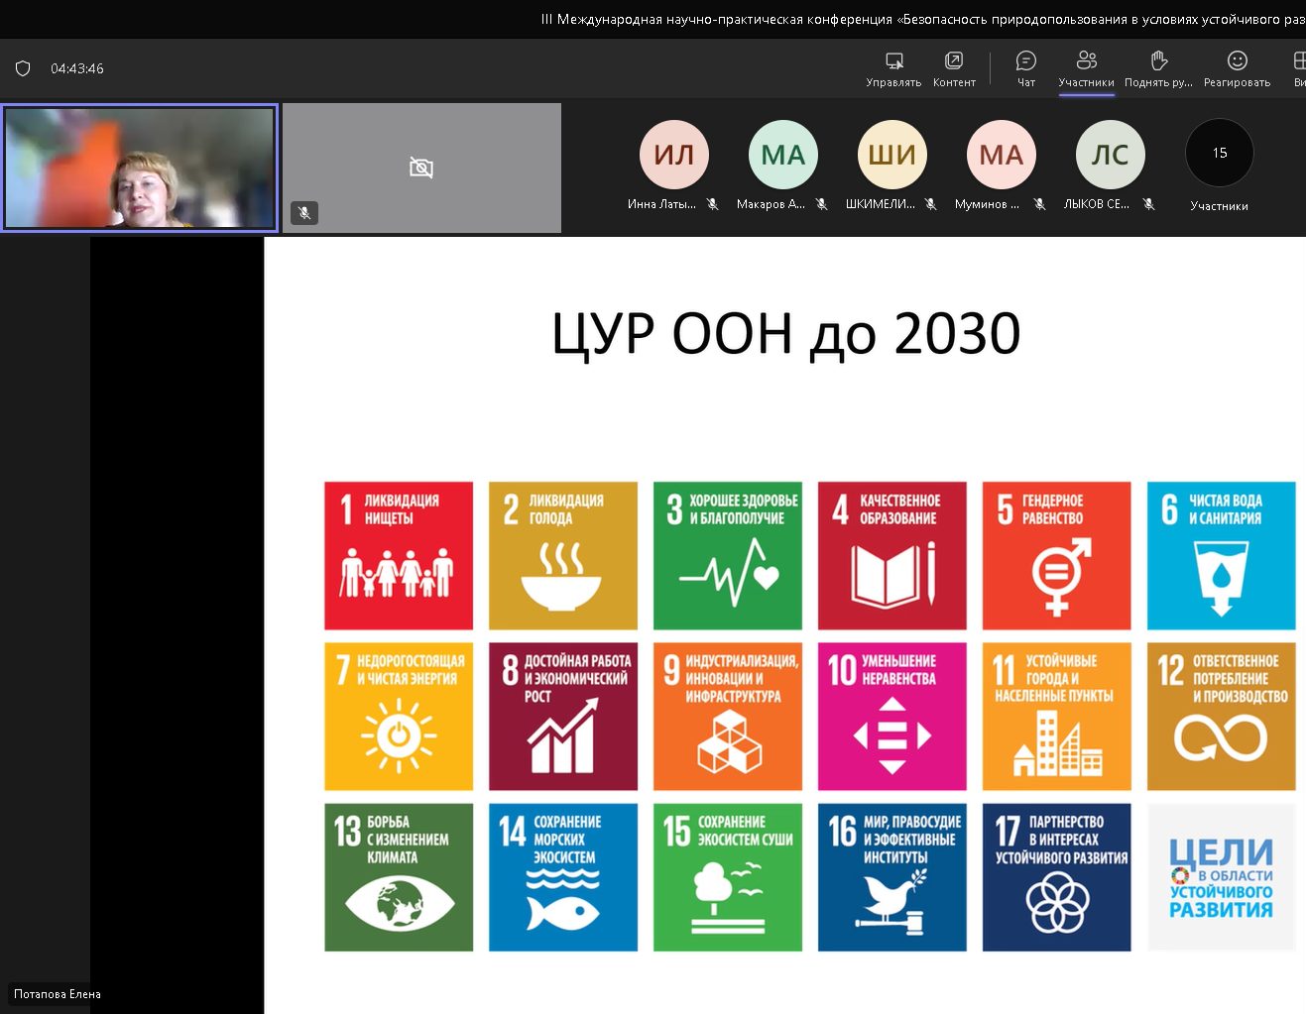Select the МА avatar of Муминов
Image resolution: width=1306 pixels, height=1014 pixels.
pyautogui.click(x=1002, y=154)
